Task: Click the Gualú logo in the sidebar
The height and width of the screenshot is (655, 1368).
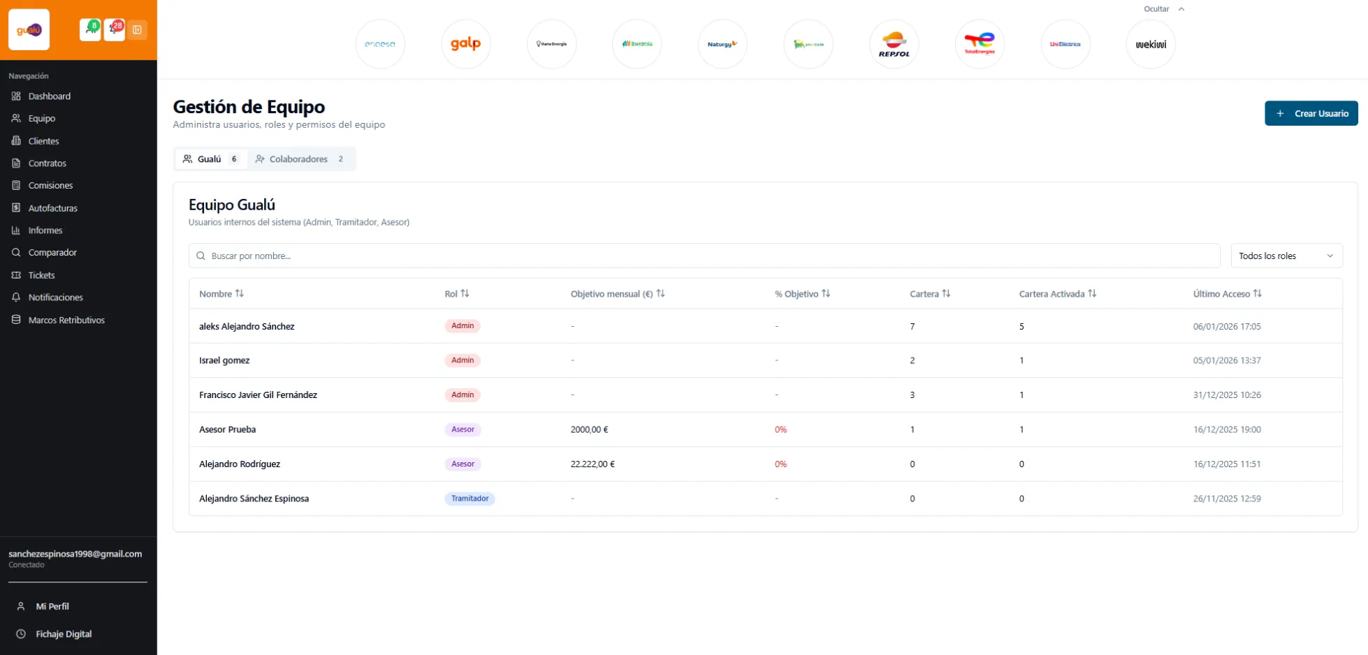Action: click(29, 30)
